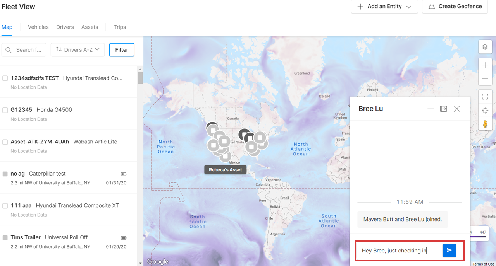This screenshot has height=266, width=496.
Task: Send the chat message with arrow button
Action: (x=449, y=251)
